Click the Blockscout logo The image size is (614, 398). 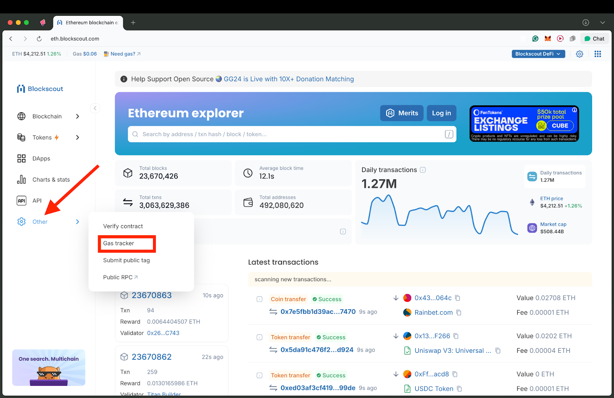[x=40, y=88]
